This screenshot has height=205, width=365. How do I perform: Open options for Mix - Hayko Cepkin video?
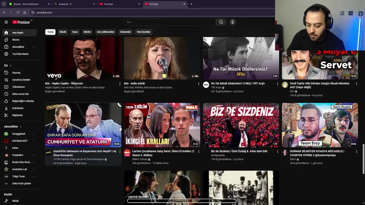(x=120, y=84)
